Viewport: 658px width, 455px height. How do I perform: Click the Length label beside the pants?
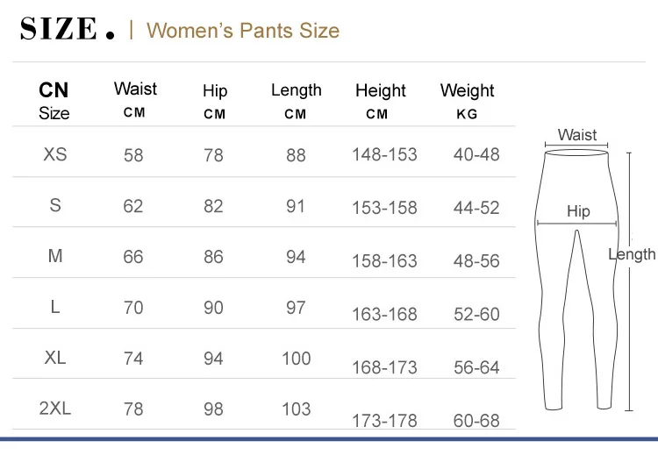coord(632,254)
